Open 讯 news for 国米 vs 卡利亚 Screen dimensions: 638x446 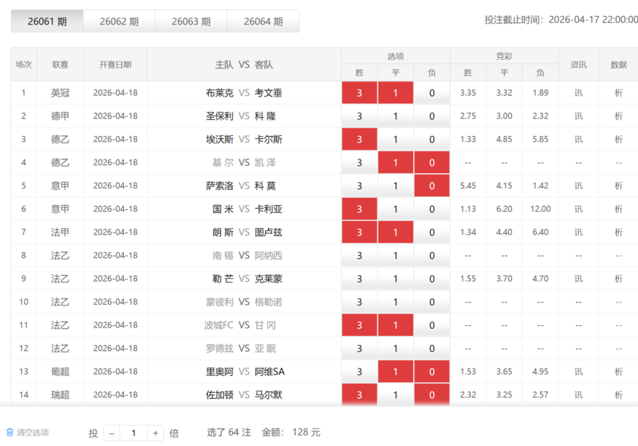pyautogui.click(x=578, y=208)
